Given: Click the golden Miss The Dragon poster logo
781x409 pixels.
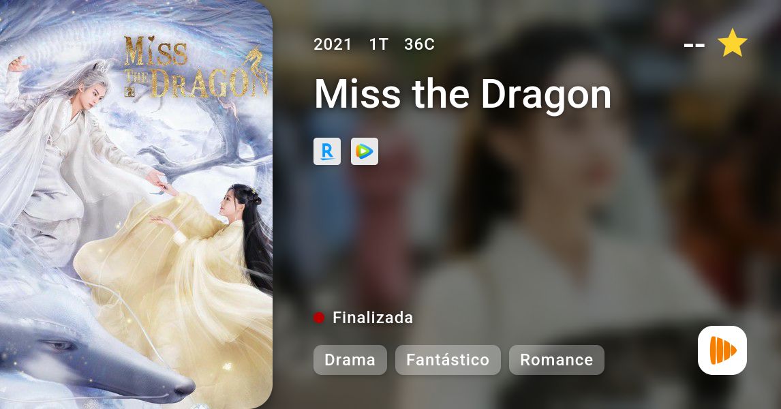Looking at the screenshot, I should (195, 66).
